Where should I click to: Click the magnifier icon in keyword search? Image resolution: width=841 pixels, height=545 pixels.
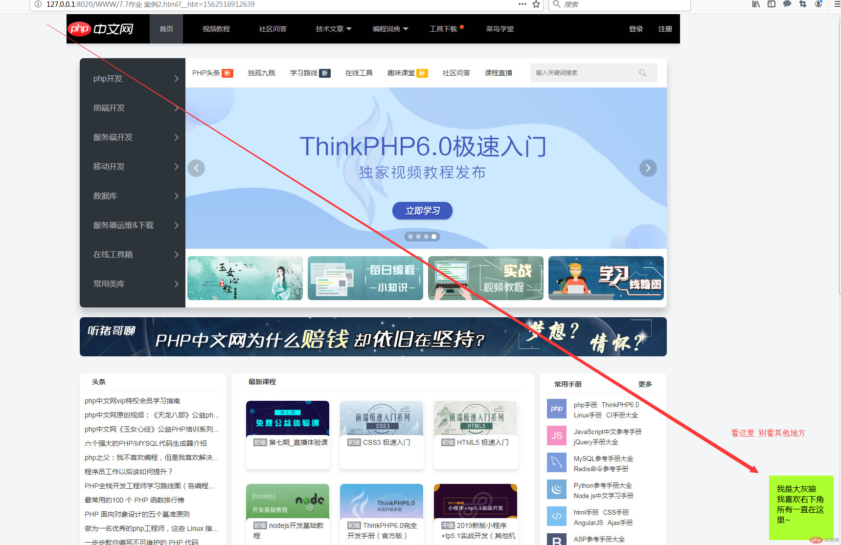pos(642,73)
